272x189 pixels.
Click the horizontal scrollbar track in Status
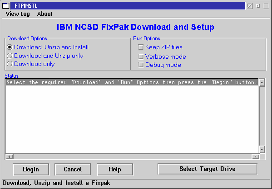(x=132, y=156)
